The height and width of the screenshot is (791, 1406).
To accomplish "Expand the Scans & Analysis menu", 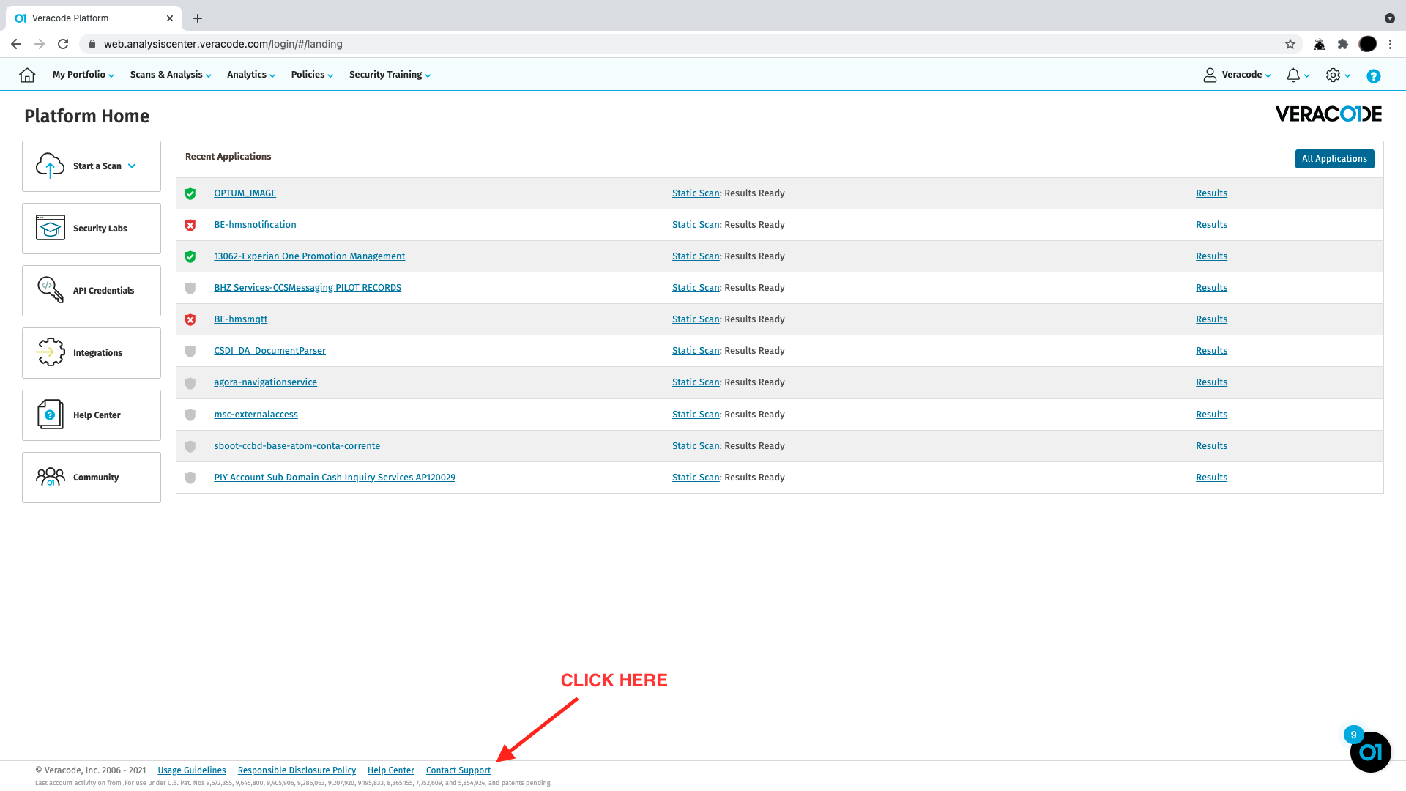I will (171, 75).
